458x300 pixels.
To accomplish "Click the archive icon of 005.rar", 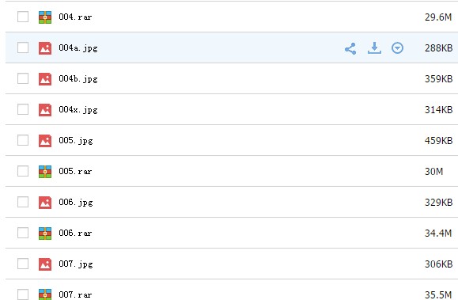I will (45, 172).
